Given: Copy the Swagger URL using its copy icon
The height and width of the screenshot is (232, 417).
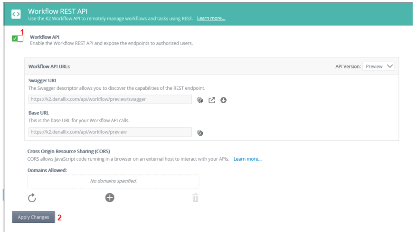Looking at the screenshot, I should [x=200, y=100].
